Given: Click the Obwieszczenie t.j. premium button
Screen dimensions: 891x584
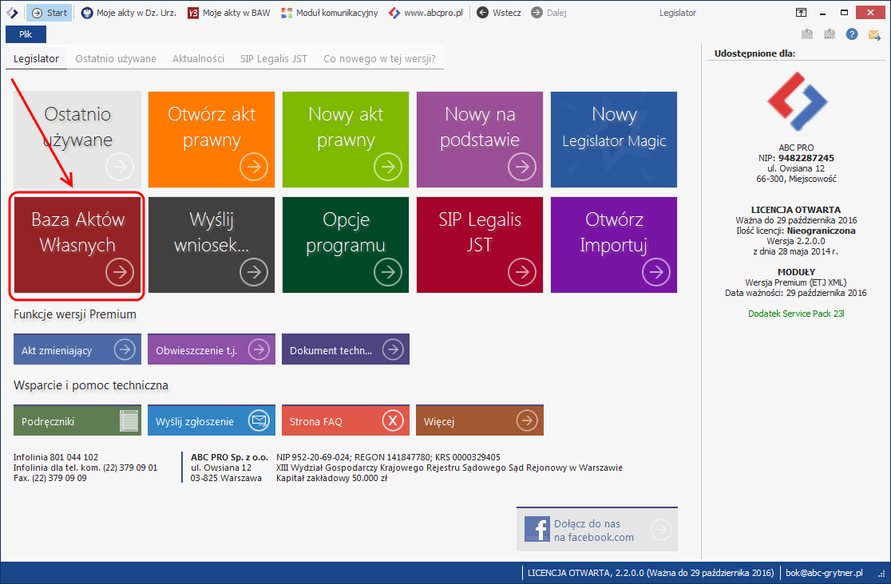Looking at the screenshot, I should (x=212, y=349).
